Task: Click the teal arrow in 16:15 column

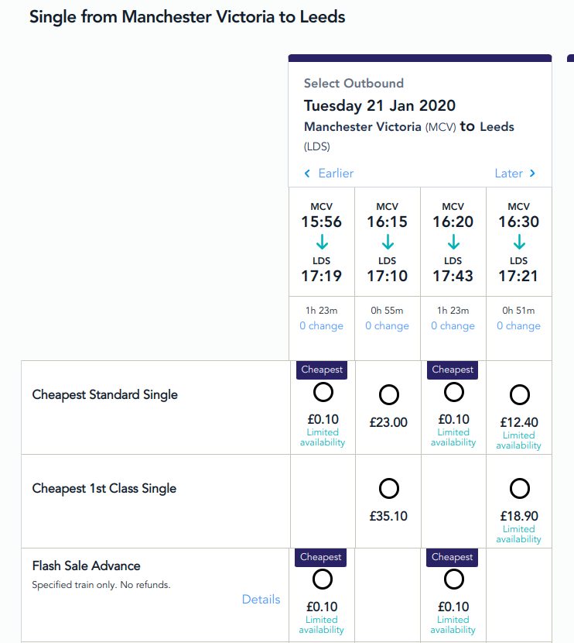Action: point(388,242)
